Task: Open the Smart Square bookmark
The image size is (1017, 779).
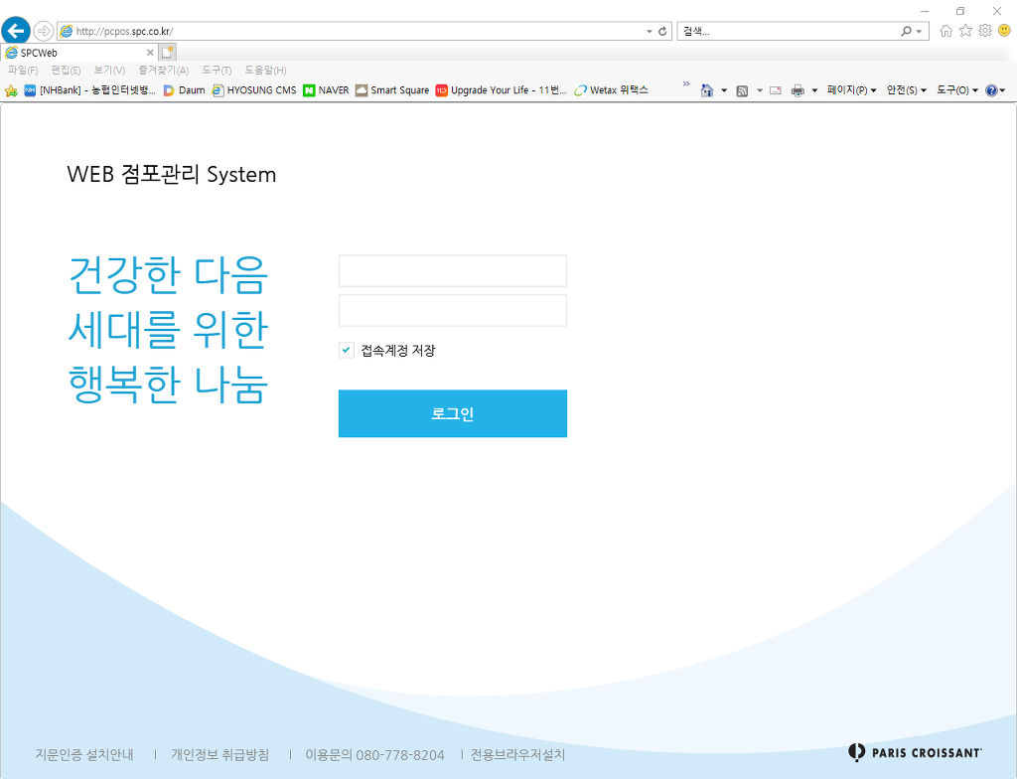Action: (392, 90)
